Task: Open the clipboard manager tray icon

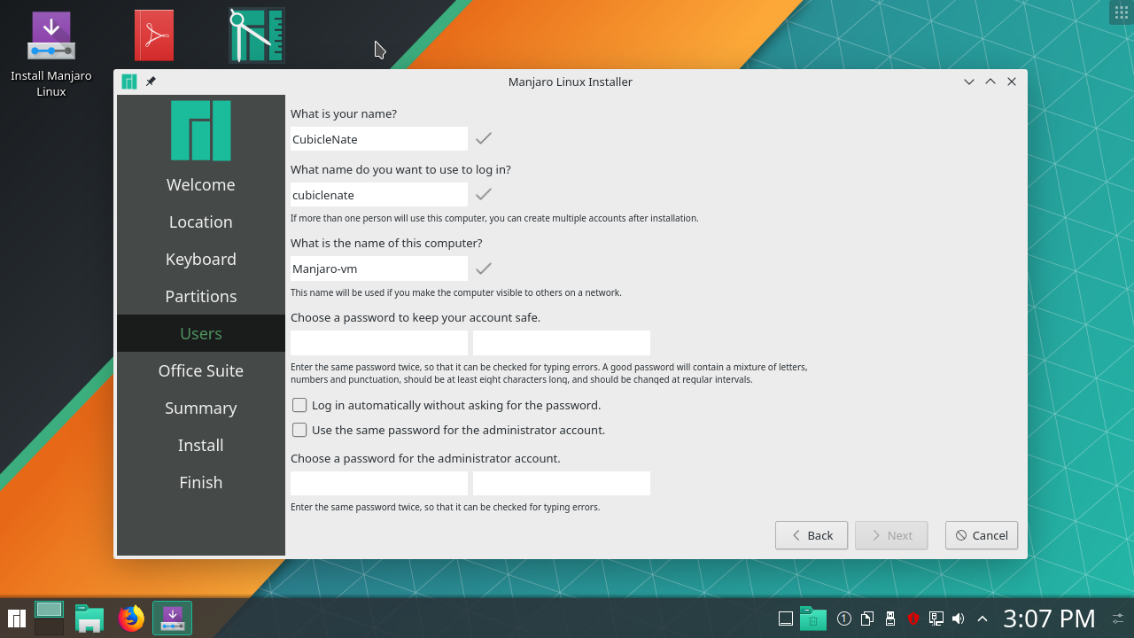Action: coord(866,618)
